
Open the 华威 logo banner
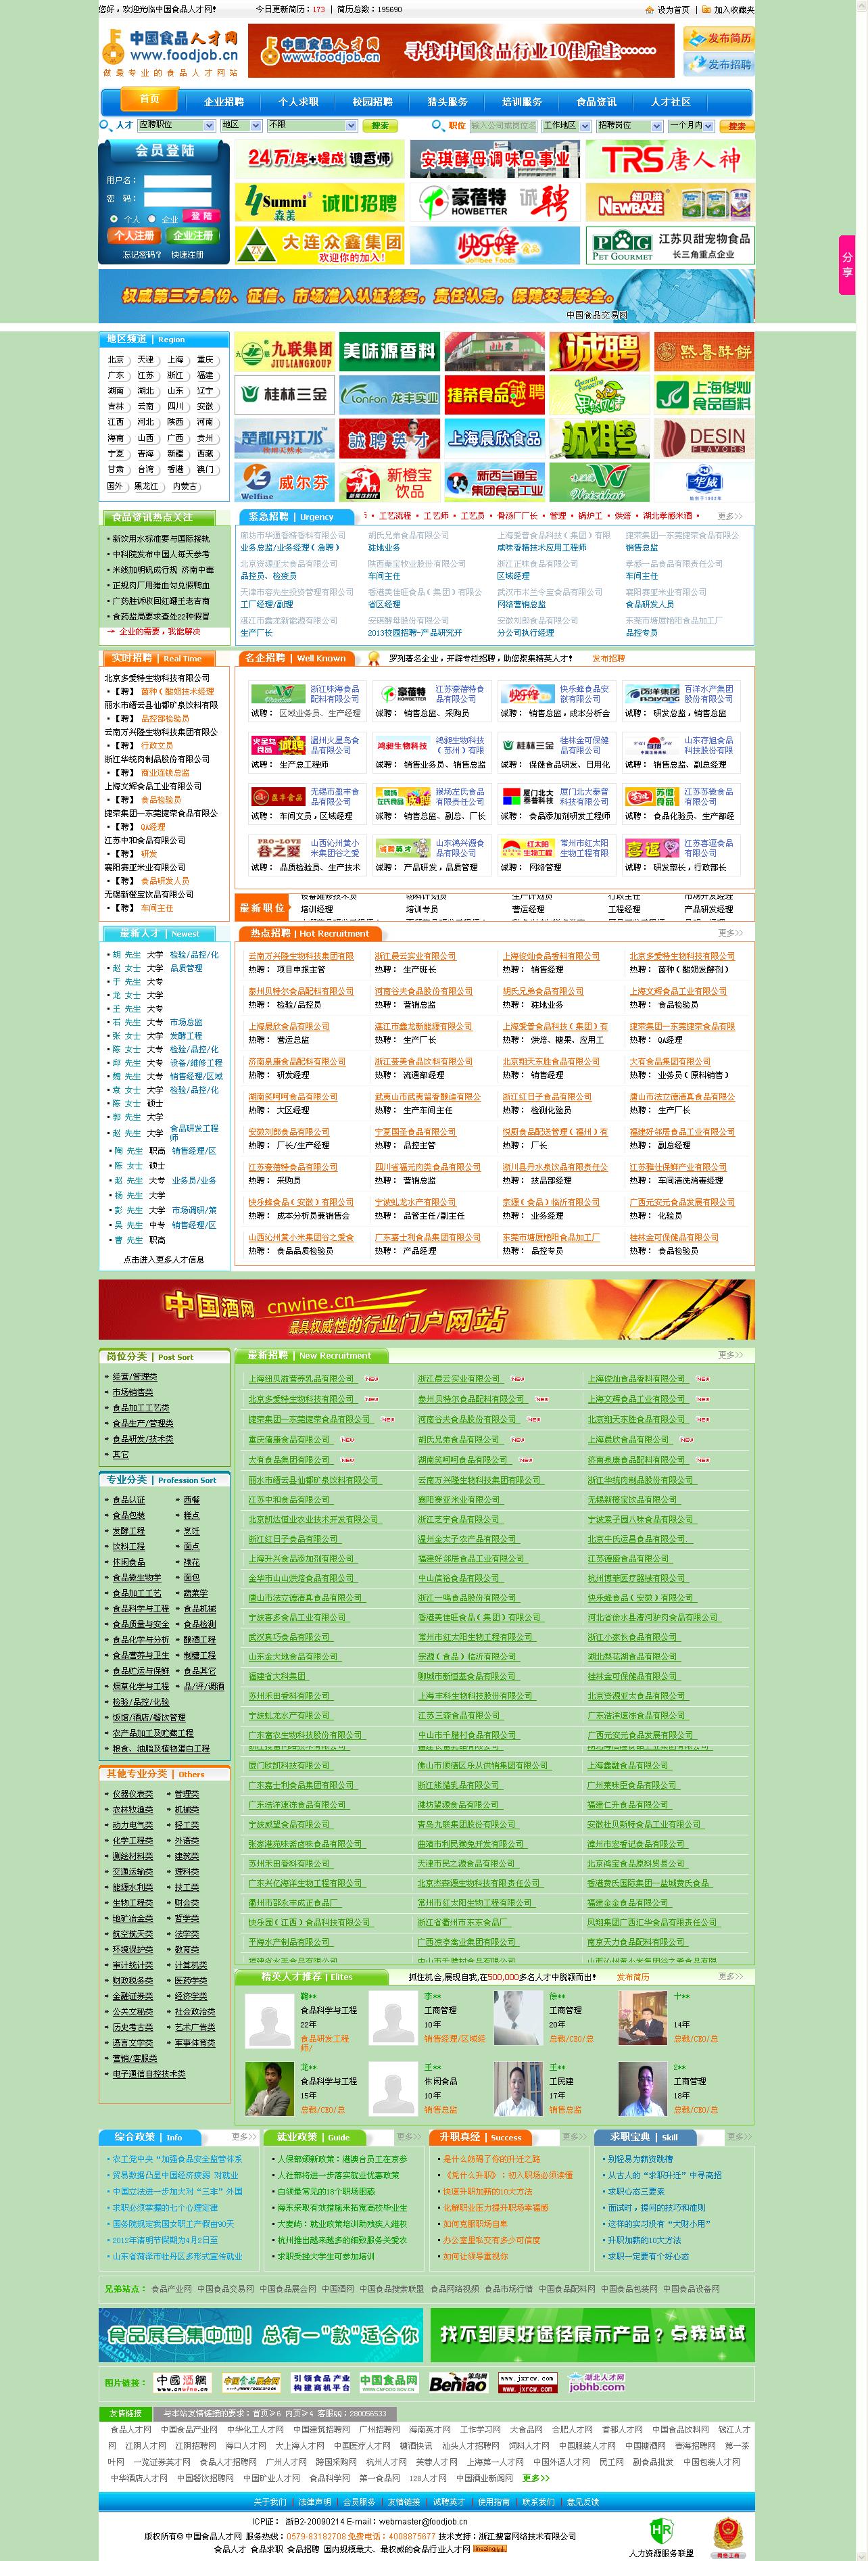coord(704,482)
